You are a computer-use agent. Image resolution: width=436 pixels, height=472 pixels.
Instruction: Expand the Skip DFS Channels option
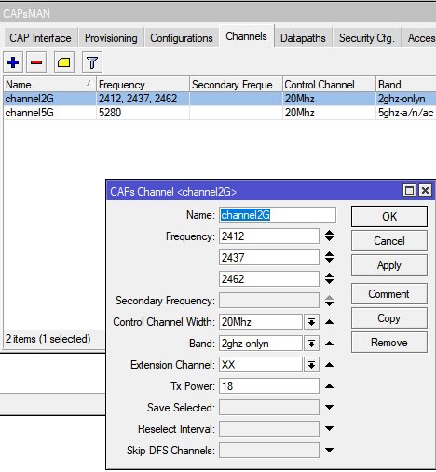click(329, 450)
